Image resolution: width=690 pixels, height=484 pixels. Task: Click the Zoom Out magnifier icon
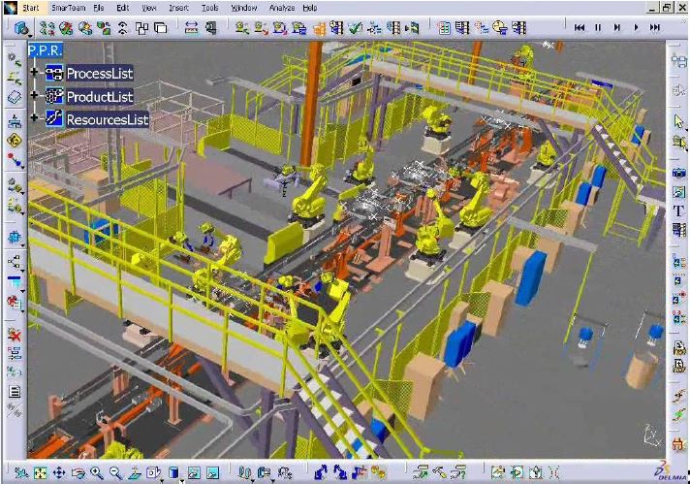(115, 473)
